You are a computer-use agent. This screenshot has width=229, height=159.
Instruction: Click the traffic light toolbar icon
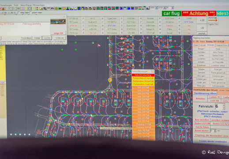click(x=38, y=8)
